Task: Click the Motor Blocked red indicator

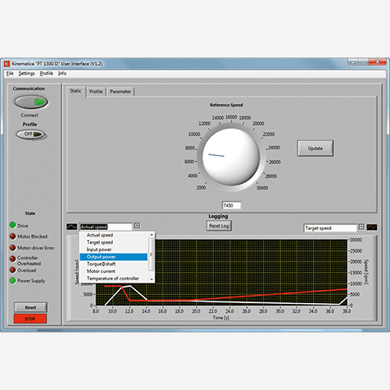Action: click(x=12, y=236)
